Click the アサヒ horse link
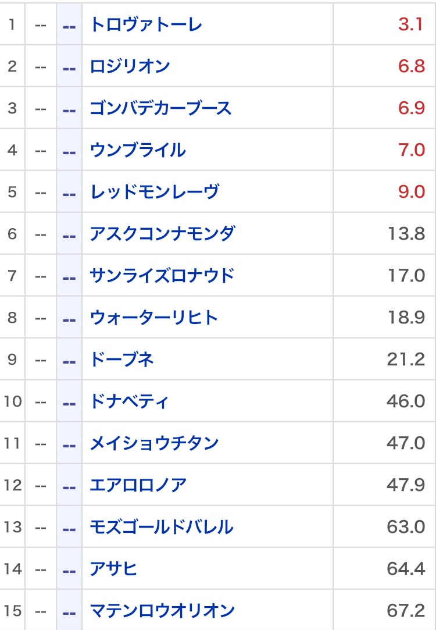Screen dimensions: 436x630 click(113, 569)
